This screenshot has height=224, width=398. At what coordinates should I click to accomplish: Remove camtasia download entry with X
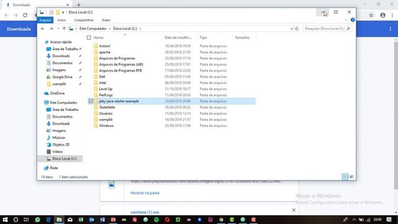tap(294, 210)
